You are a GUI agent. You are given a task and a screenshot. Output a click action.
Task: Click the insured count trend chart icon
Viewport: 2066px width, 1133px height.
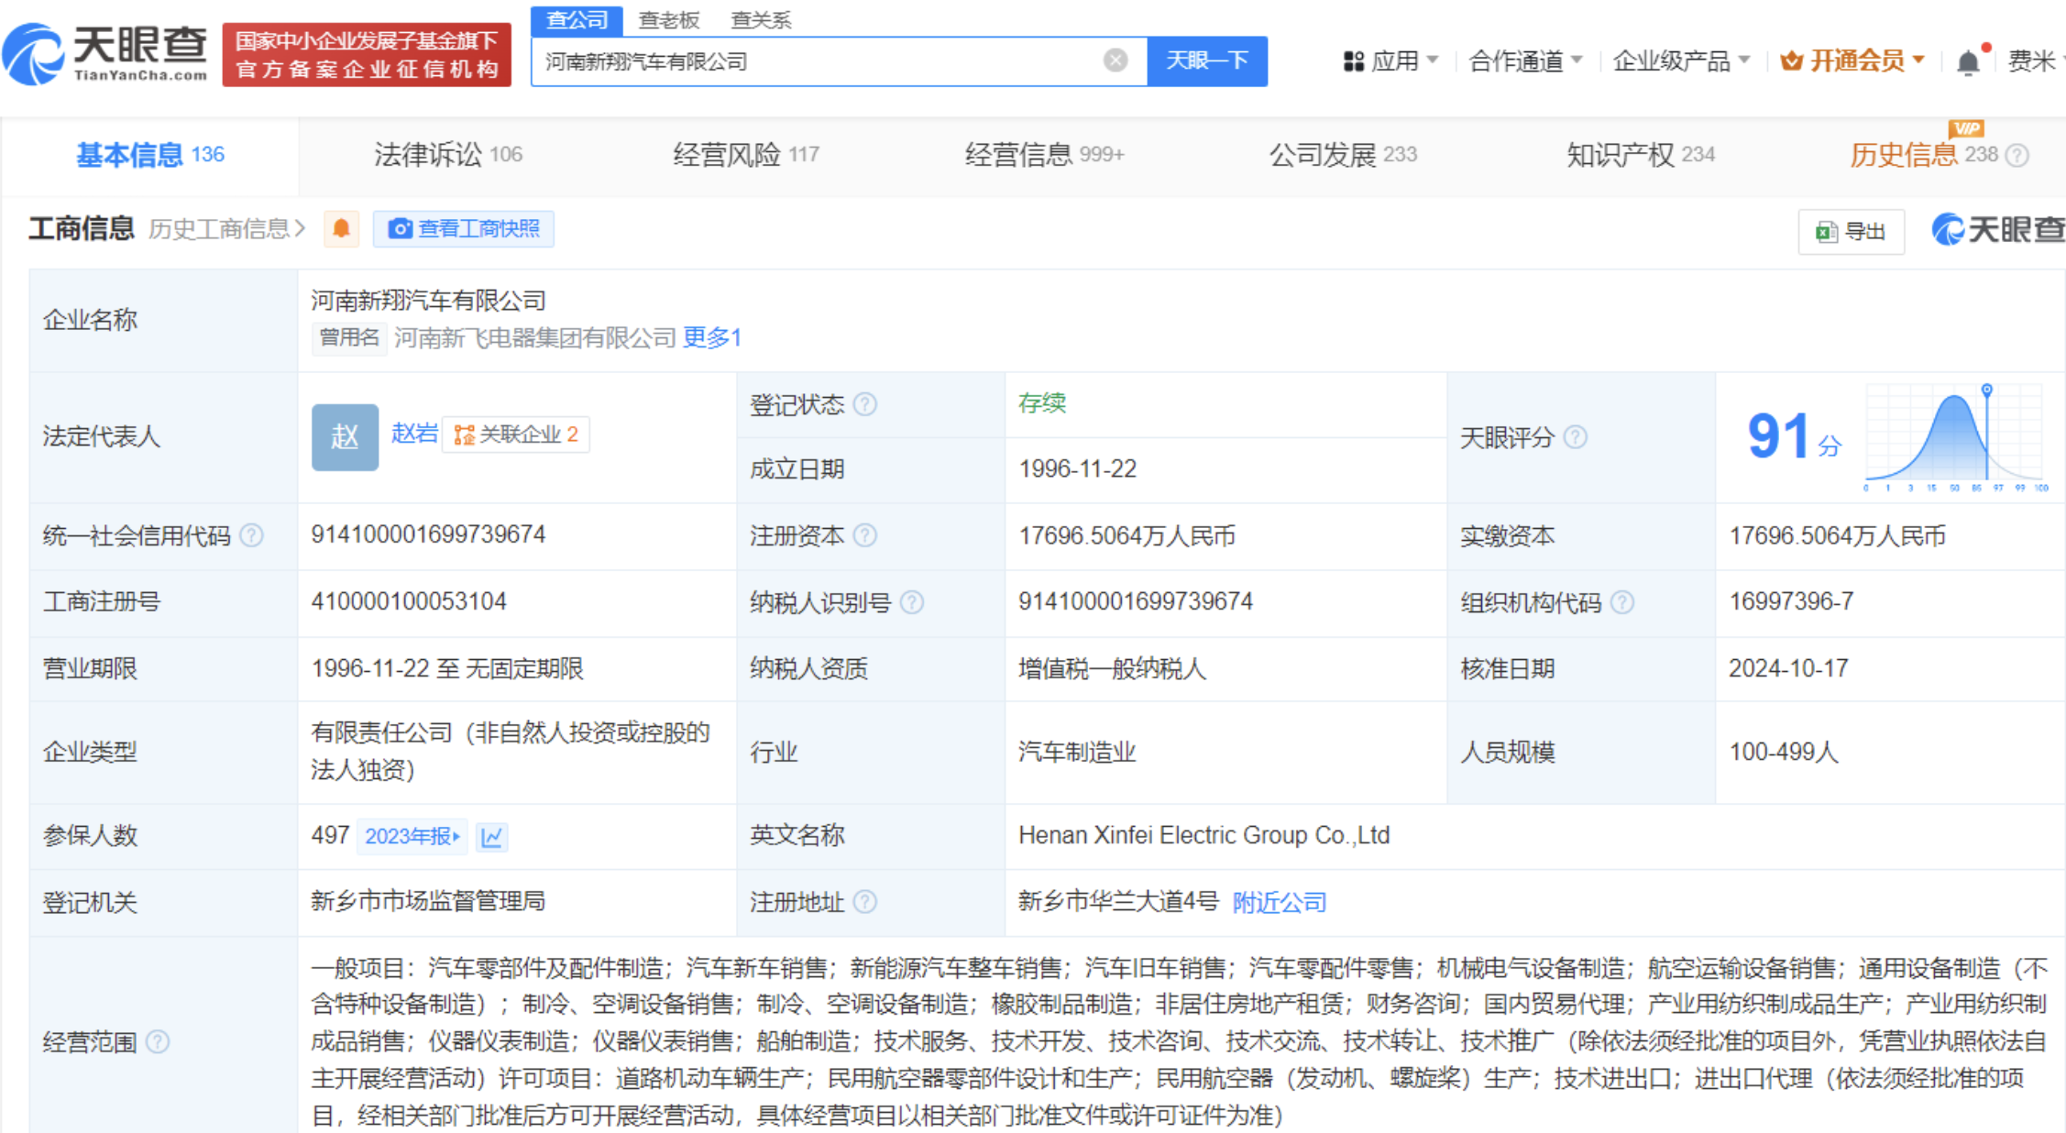(x=491, y=837)
